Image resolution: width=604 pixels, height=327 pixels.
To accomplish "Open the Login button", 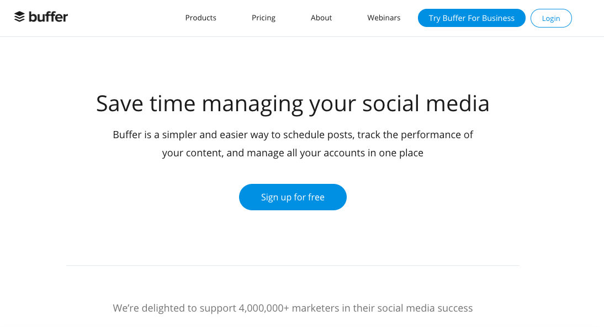I will click(x=551, y=18).
